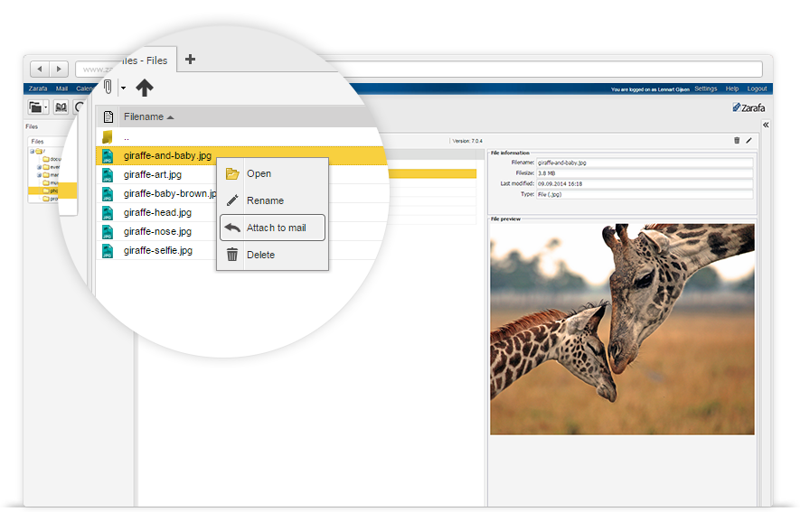The height and width of the screenshot is (512, 800).
Task: Click the Filename field in File information
Action: pyautogui.click(x=645, y=163)
